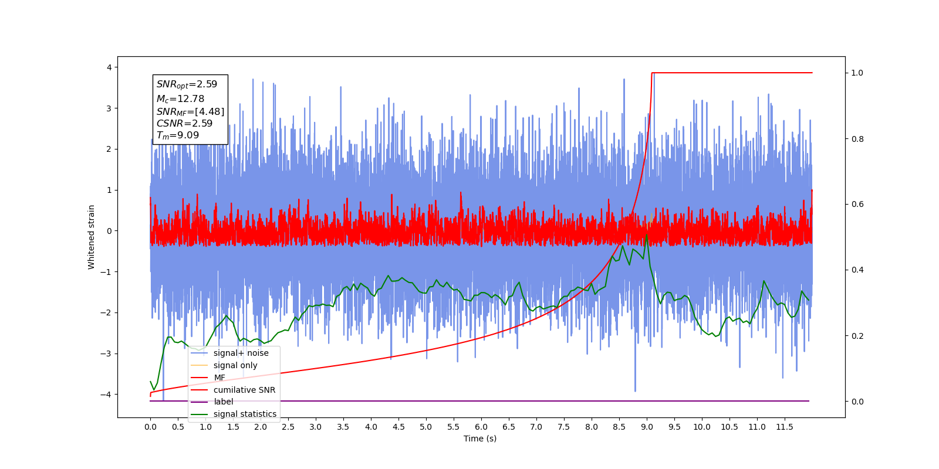
Task: Click right y-axis tick label 0.6
Action: (857, 205)
